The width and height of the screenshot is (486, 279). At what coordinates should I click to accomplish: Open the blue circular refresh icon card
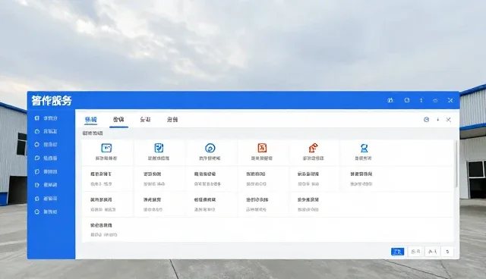tap(210, 152)
